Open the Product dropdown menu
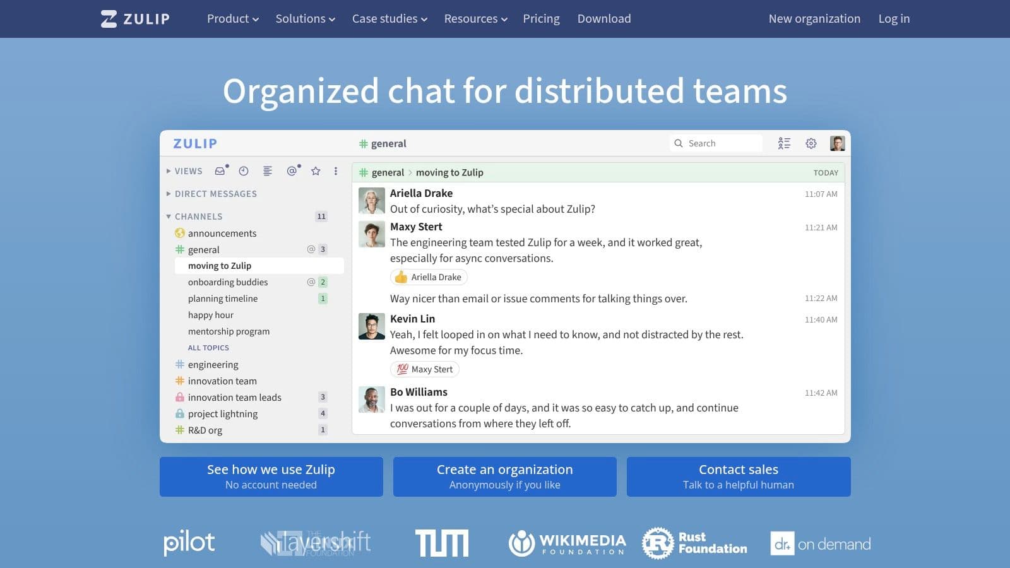This screenshot has height=568, width=1010. click(232, 19)
